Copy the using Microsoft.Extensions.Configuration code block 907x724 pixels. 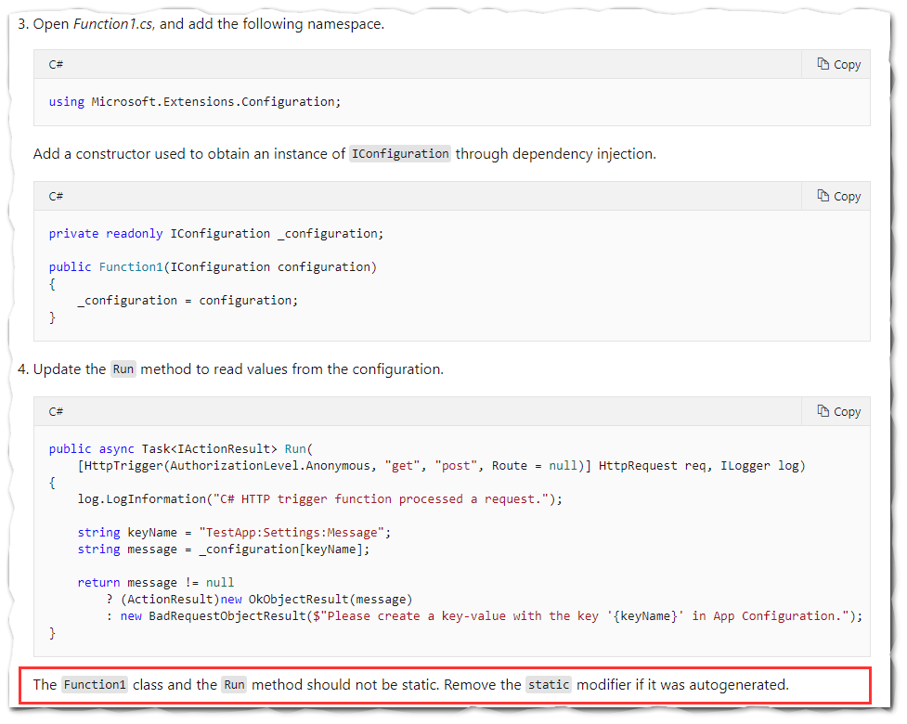tap(838, 64)
